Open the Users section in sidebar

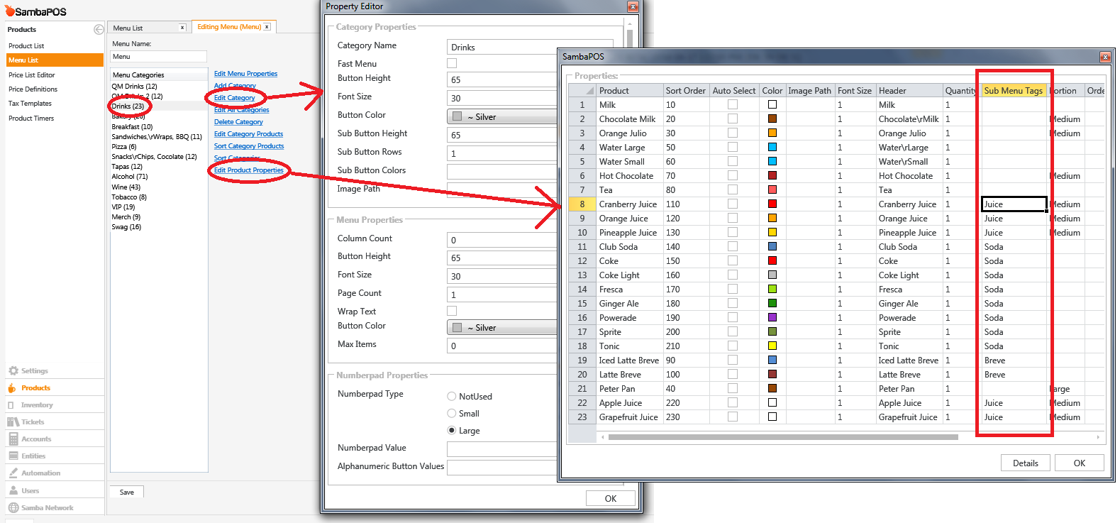point(30,490)
